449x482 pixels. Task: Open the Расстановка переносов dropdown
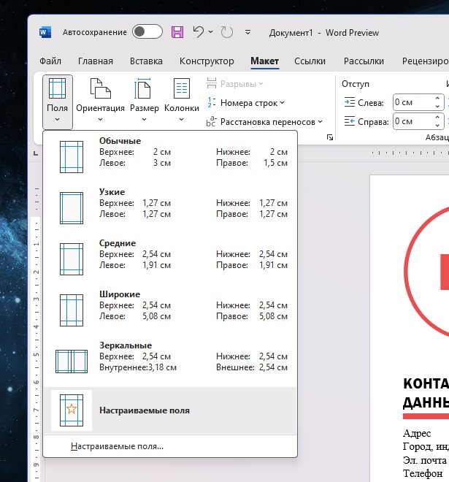(x=264, y=122)
